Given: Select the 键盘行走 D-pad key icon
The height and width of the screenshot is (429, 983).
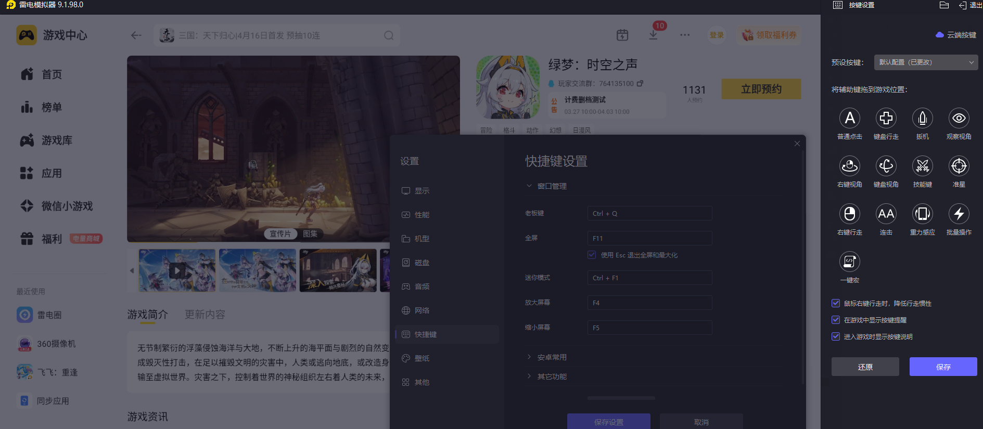Looking at the screenshot, I should point(886,119).
